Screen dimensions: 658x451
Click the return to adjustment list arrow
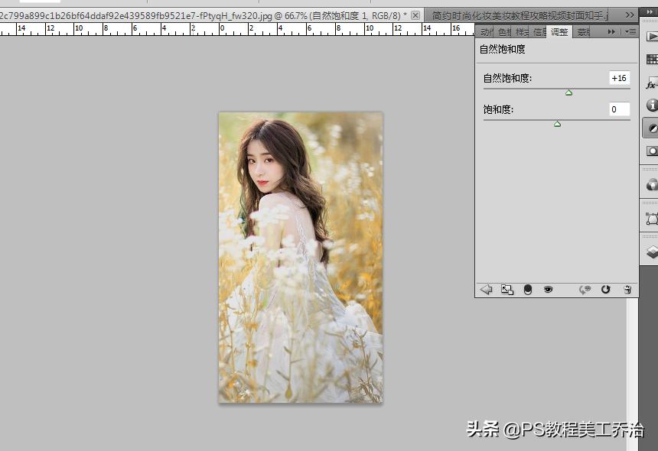486,290
